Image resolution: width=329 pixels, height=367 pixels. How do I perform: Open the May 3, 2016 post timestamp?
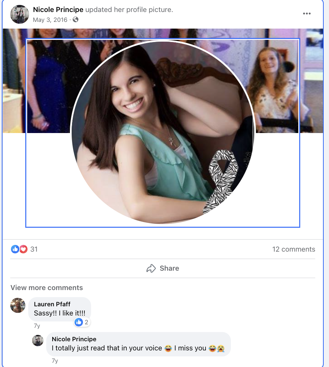pyautogui.click(x=50, y=20)
